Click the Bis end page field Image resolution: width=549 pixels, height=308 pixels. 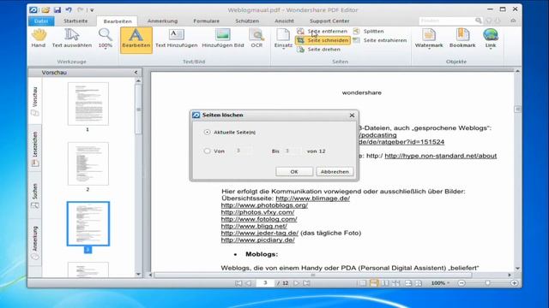293,151
